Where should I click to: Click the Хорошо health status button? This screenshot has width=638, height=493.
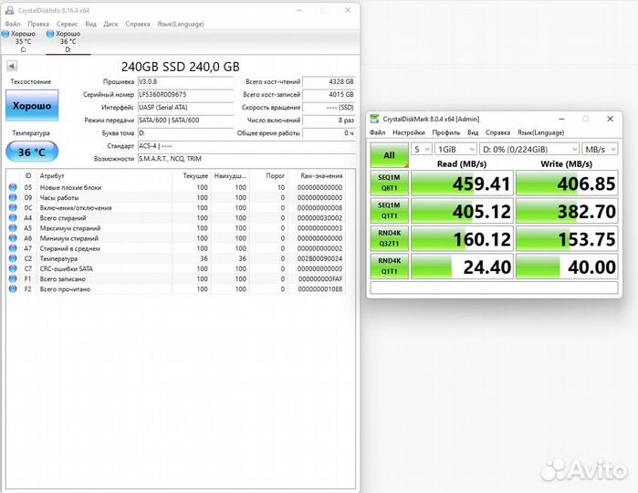pos(32,106)
